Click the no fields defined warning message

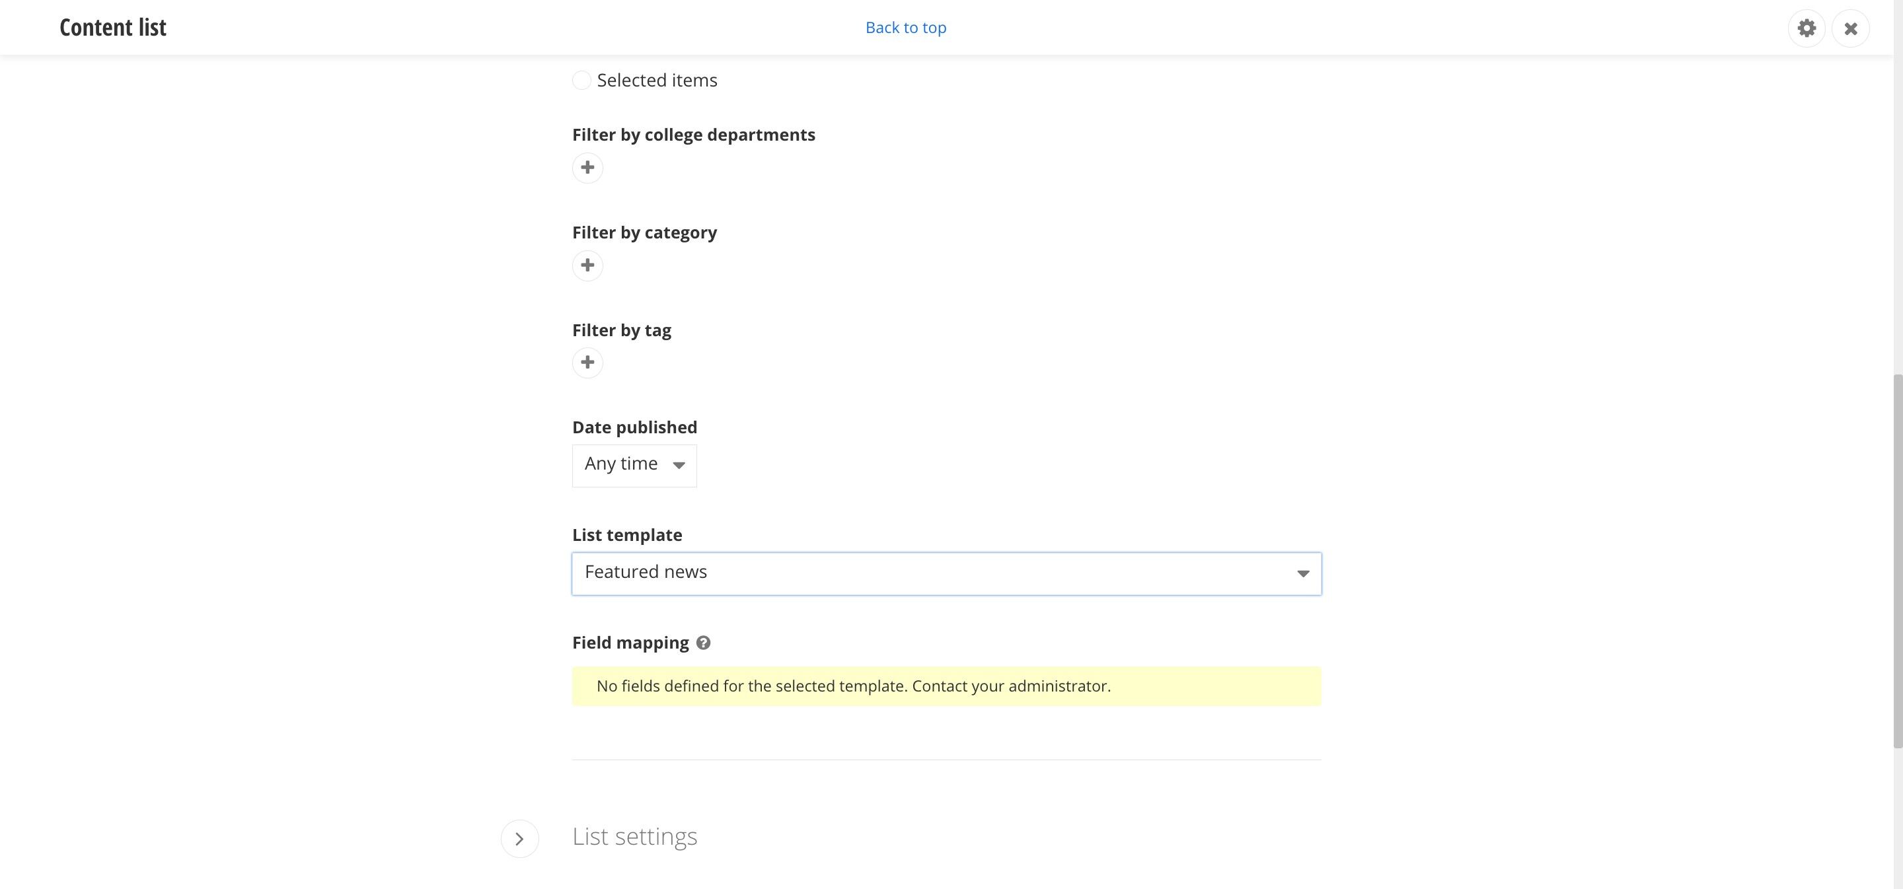point(946,686)
